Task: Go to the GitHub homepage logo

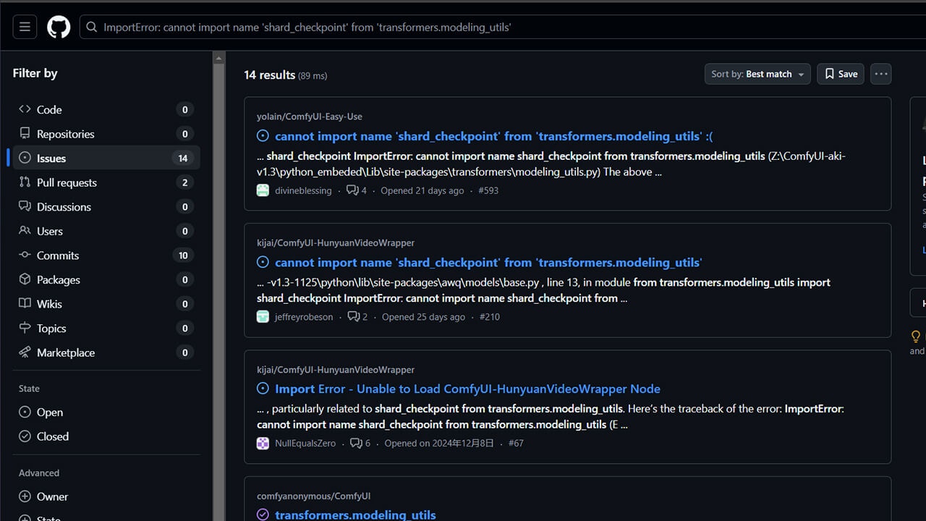Action: tap(59, 27)
